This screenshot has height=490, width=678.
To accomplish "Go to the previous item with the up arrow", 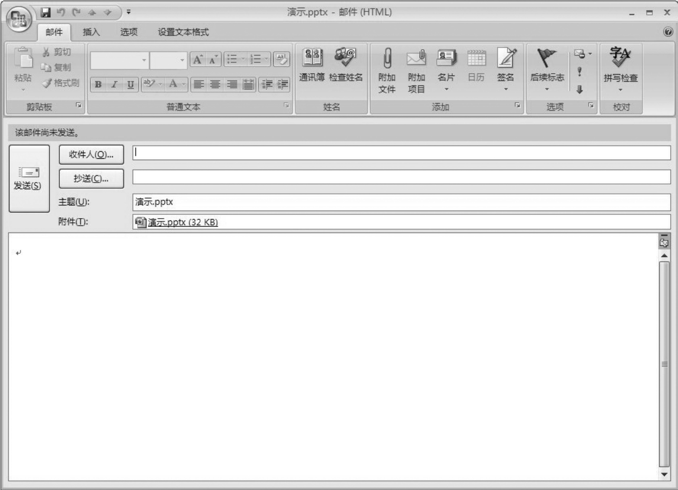I will click(92, 12).
